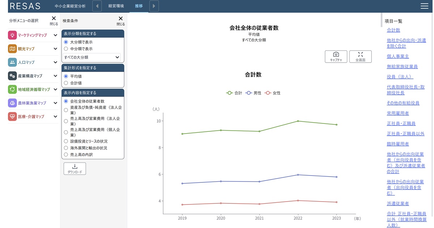Close the 検索条件 panel
This screenshot has width=434, height=228.
tap(120, 21)
